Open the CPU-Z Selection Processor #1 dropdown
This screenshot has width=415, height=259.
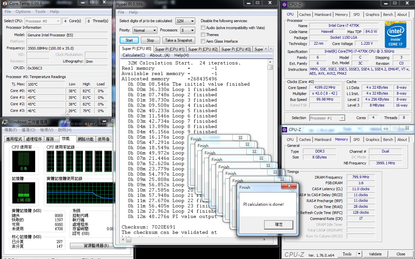(x=327, y=118)
